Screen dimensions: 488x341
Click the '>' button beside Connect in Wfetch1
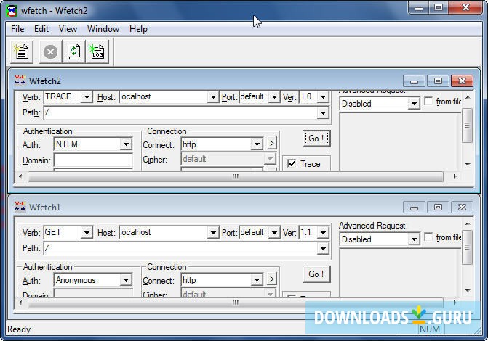tap(271, 279)
